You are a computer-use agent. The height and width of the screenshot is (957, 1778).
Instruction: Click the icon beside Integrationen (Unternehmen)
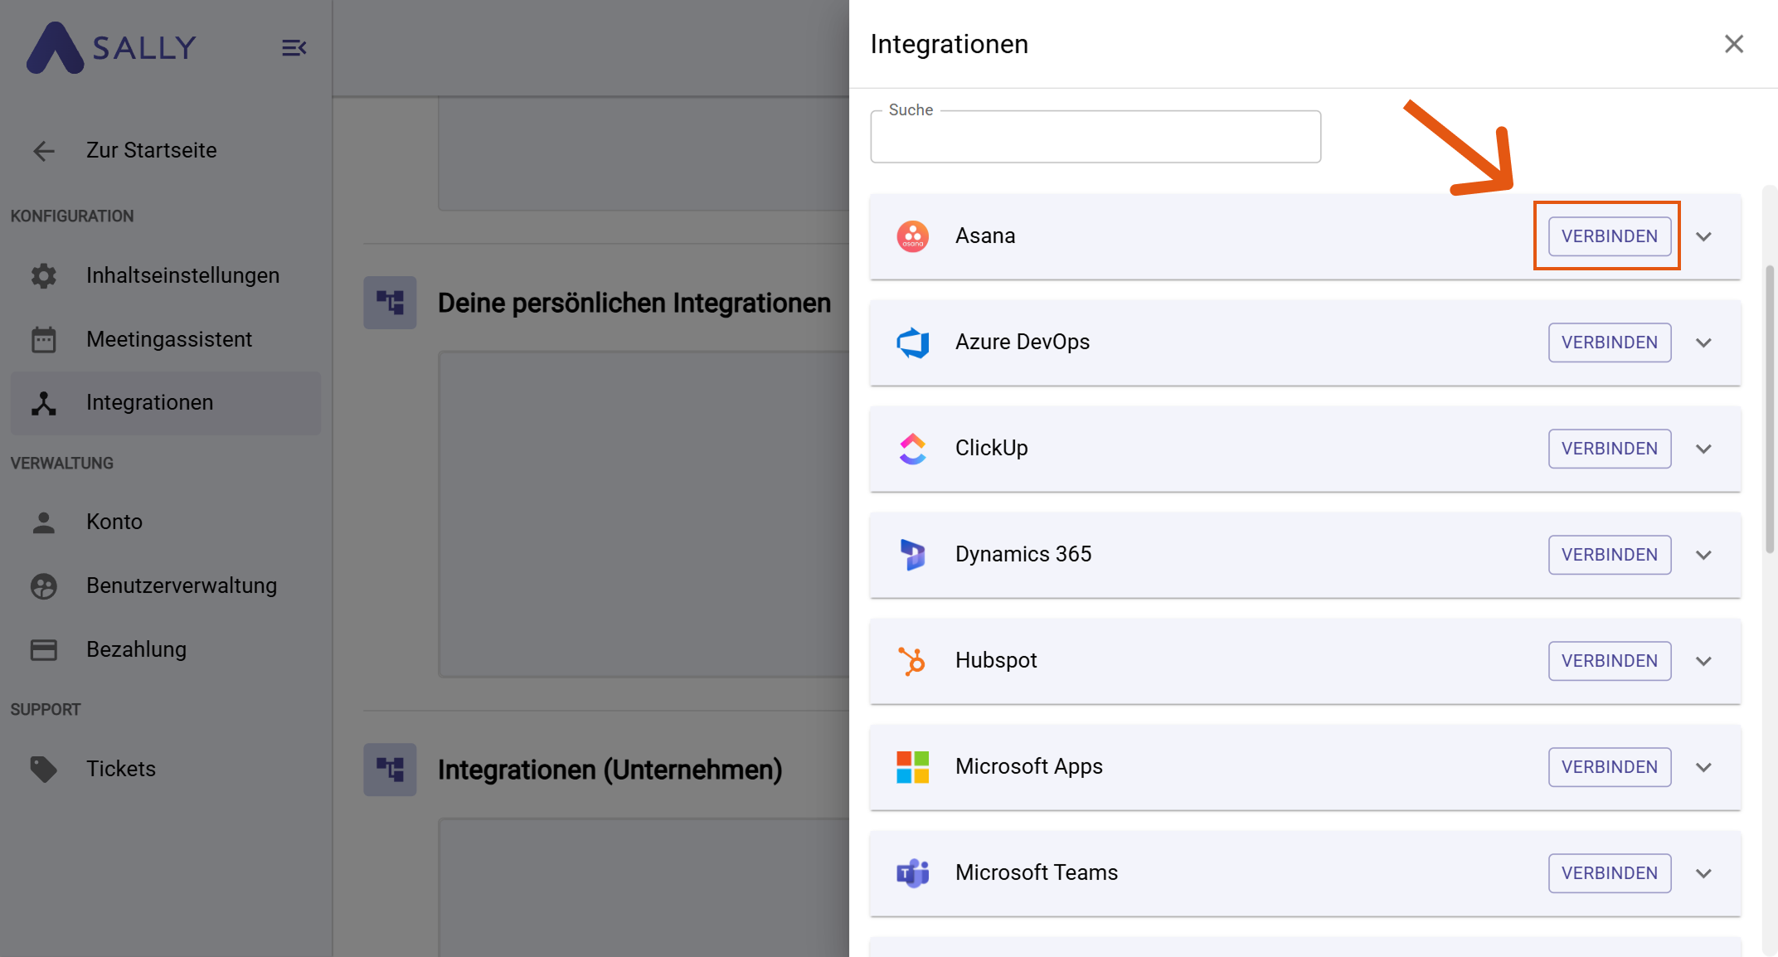pos(390,770)
